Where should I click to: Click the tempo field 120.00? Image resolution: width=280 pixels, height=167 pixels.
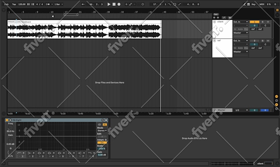(x=22, y=4)
